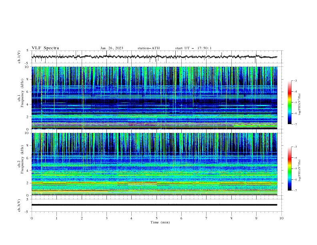Select the upper color bar's log(PSD) label
The height and width of the screenshot is (245, 317).
pyautogui.click(x=300, y=104)
